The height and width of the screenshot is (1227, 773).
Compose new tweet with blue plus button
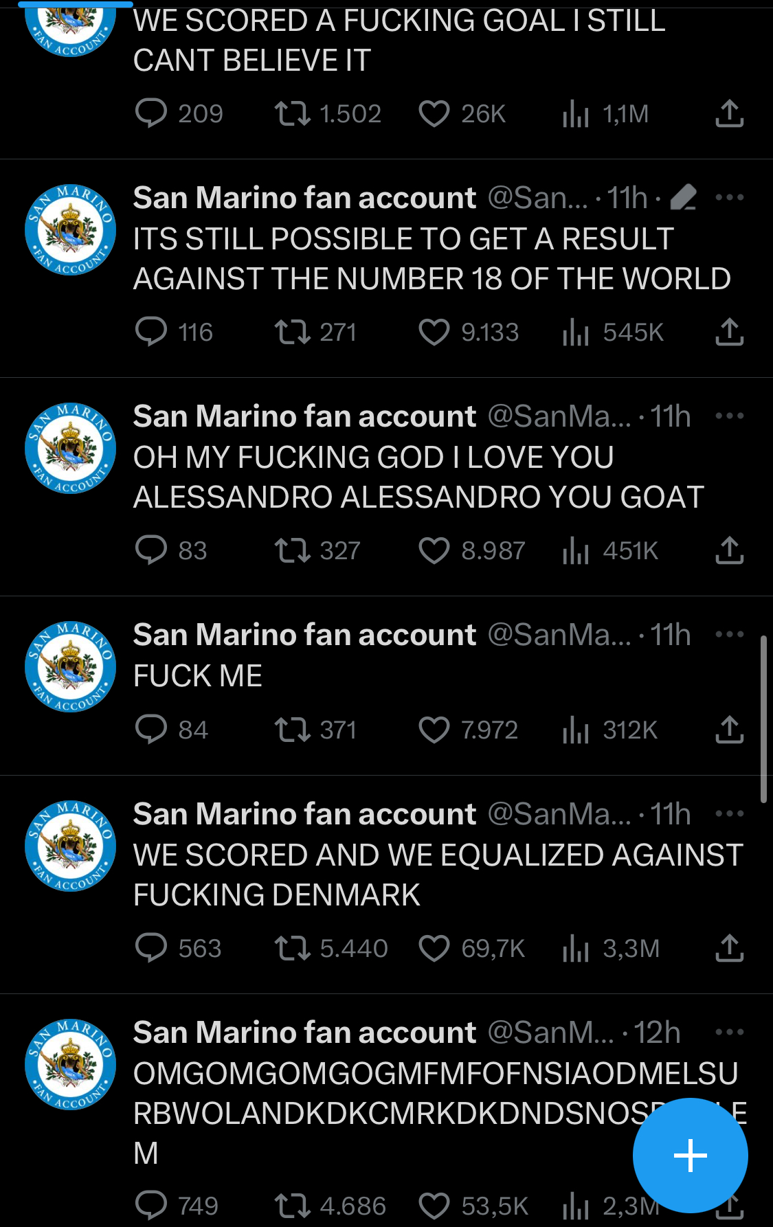click(x=691, y=1155)
